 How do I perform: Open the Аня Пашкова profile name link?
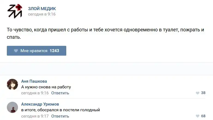click(x=34, y=81)
